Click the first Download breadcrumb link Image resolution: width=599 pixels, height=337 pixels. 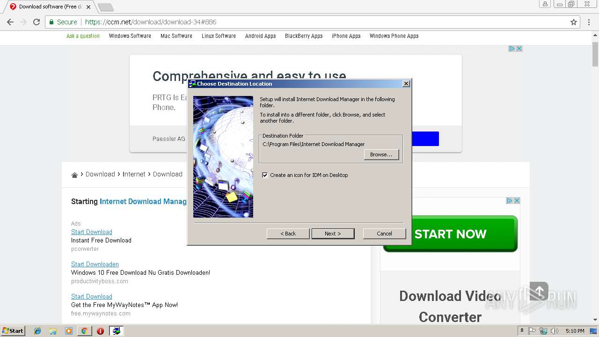pyautogui.click(x=100, y=174)
